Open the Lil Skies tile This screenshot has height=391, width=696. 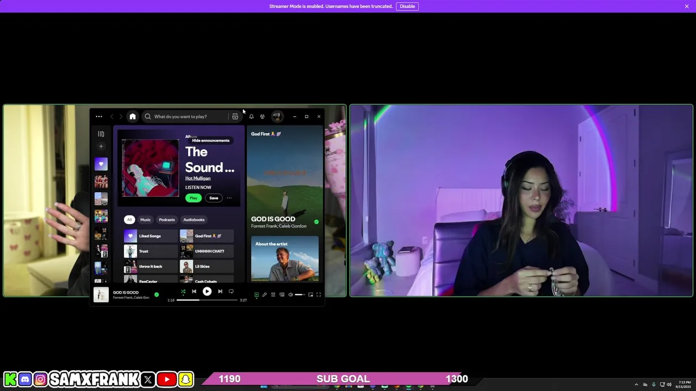point(207,266)
